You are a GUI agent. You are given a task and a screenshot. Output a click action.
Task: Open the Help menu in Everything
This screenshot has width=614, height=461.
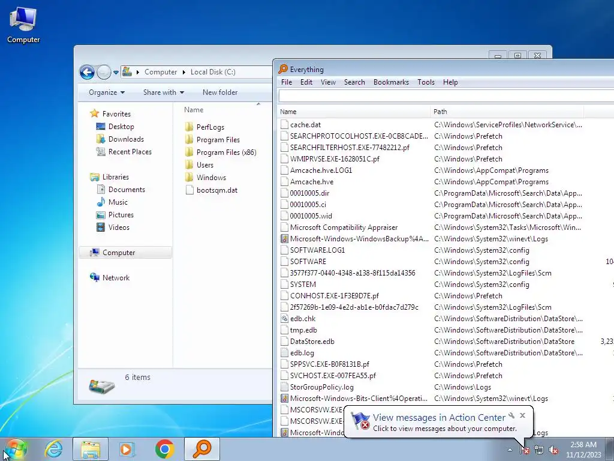[x=450, y=82]
